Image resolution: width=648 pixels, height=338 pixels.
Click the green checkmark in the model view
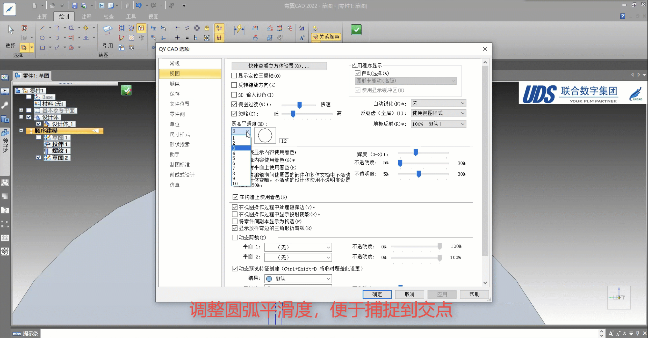click(126, 90)
